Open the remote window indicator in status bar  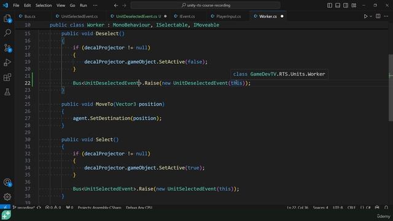coord(6,207)
